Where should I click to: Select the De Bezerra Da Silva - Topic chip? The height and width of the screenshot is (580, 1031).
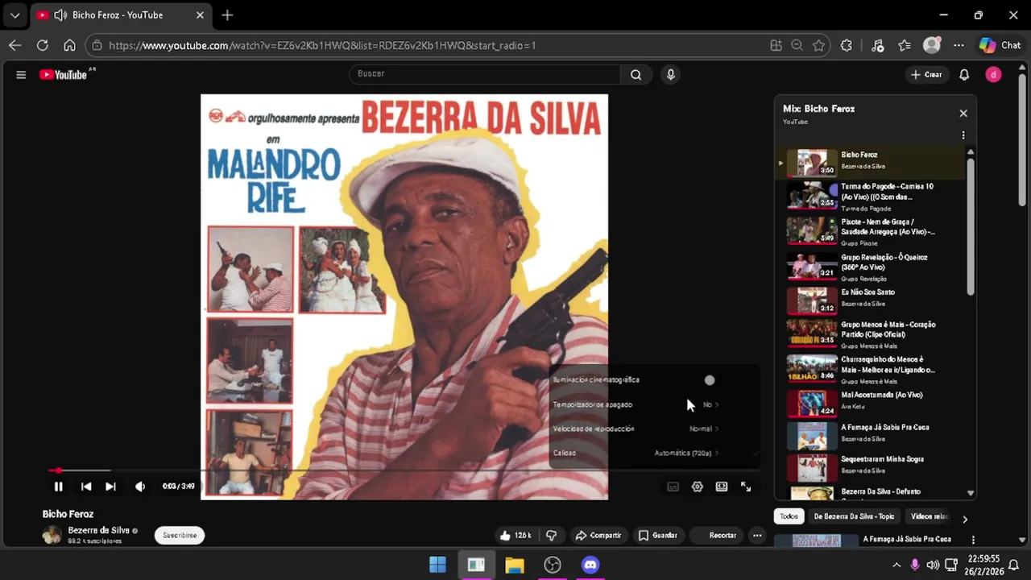(x=854, y=516)
